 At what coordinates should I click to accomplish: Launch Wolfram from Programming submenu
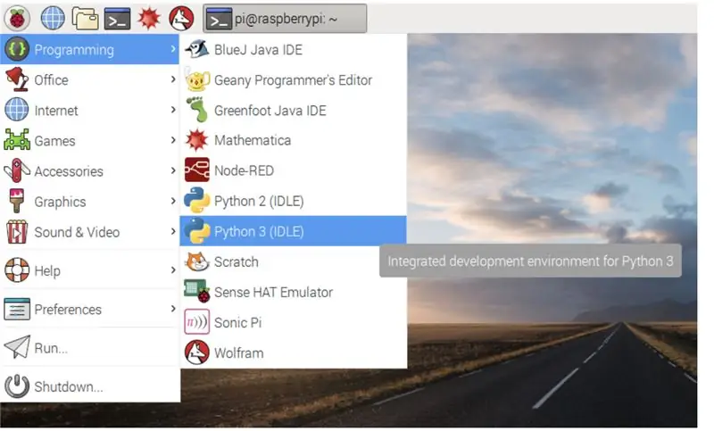tap(294, 352)
